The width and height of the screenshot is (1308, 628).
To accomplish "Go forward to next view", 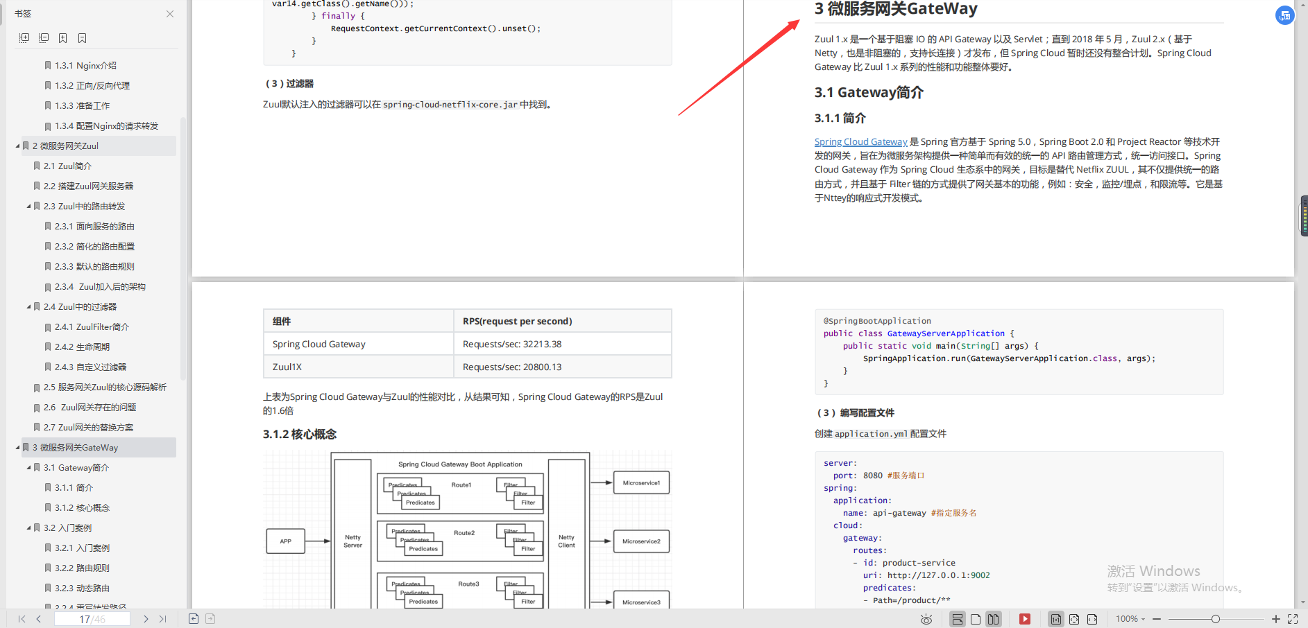I will [210, 619].
